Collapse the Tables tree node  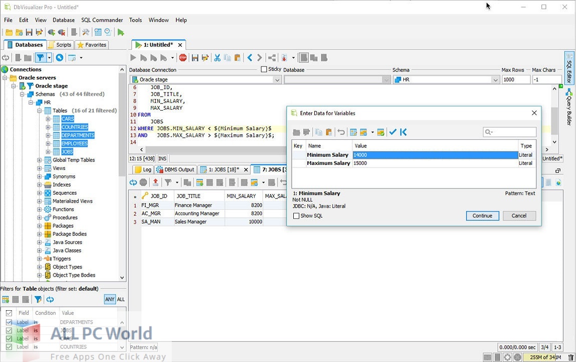(x=39, y=111)
